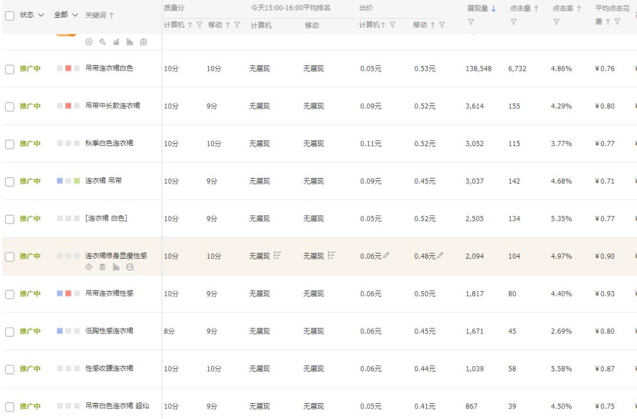Click the more options icon below highlighted keyword

pyautogui.click(x=129, y=267)
